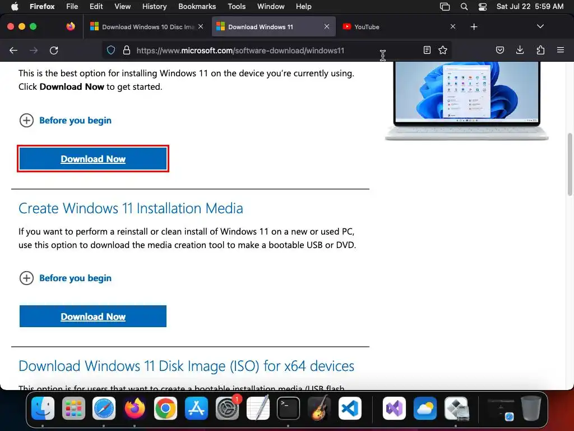574x431 pixels.
Task: Click Create Windows 11 Installation Media heading
Action: 131,208
